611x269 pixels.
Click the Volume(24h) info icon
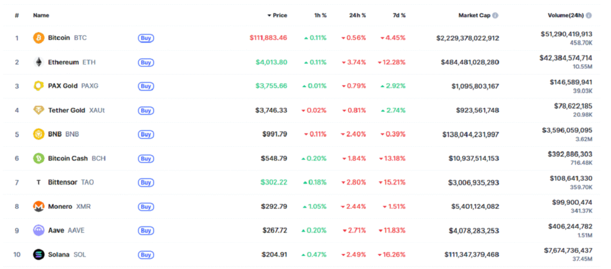589,16
